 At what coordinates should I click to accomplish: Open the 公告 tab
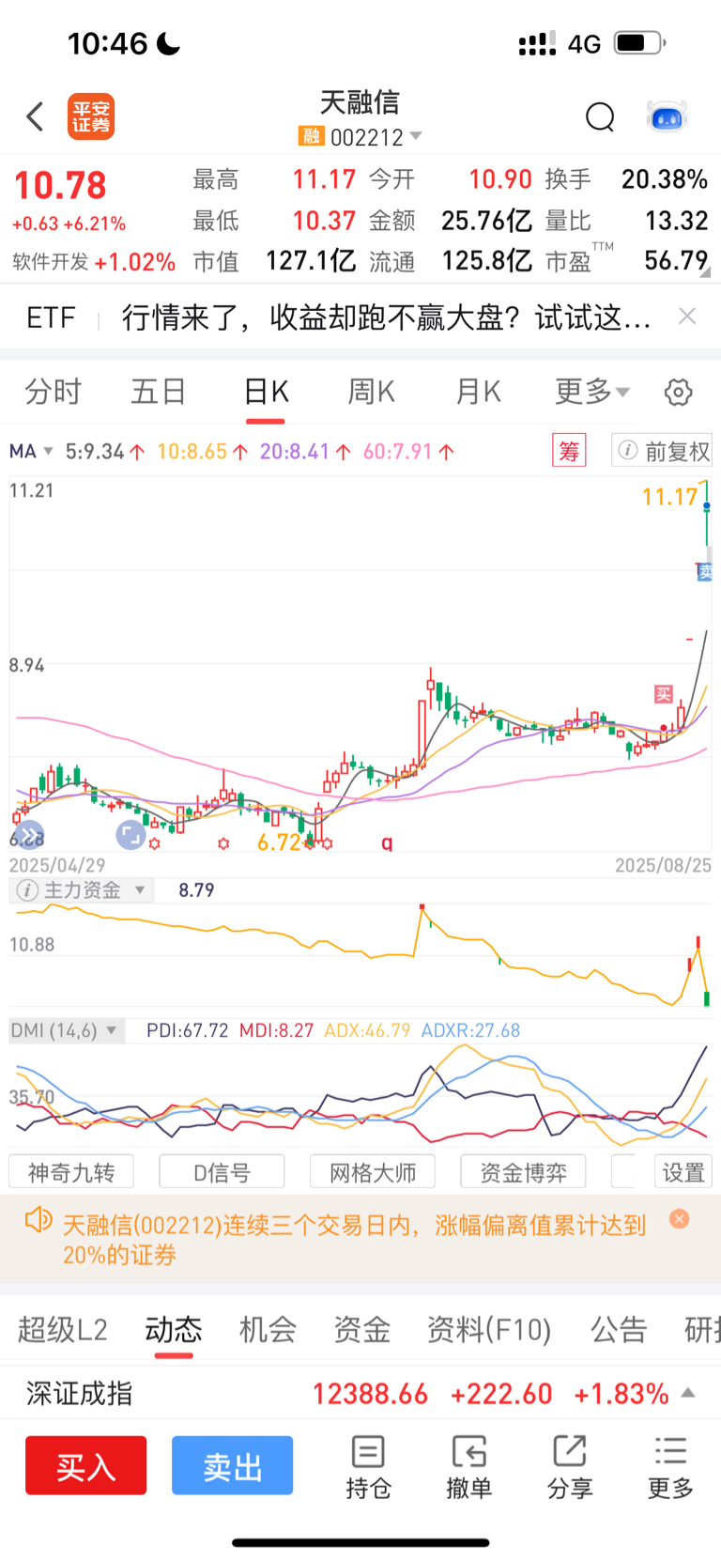[619, 1330]
